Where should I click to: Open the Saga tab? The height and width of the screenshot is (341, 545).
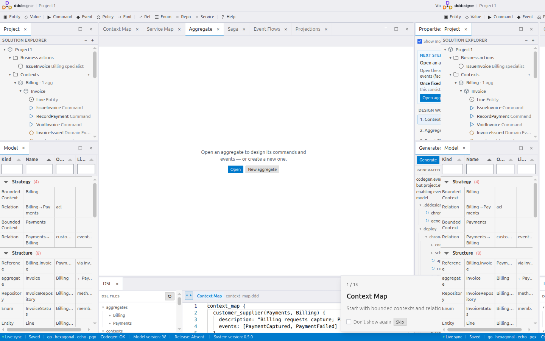click(x=233, y=29)
